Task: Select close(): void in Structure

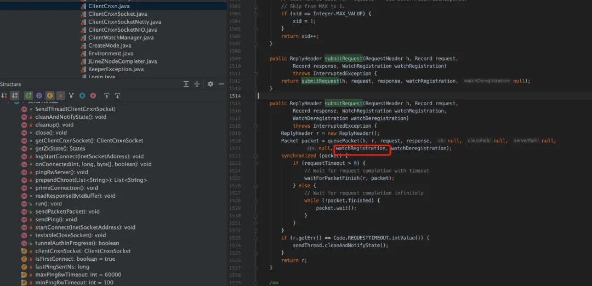Action: 51,133
